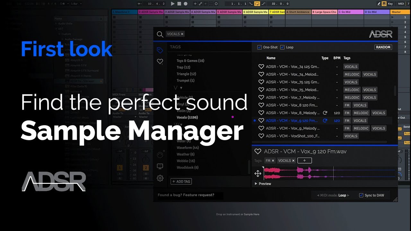Favorite the previewed Vox_9 120 Fm.wav file

(x=258, y=151)
